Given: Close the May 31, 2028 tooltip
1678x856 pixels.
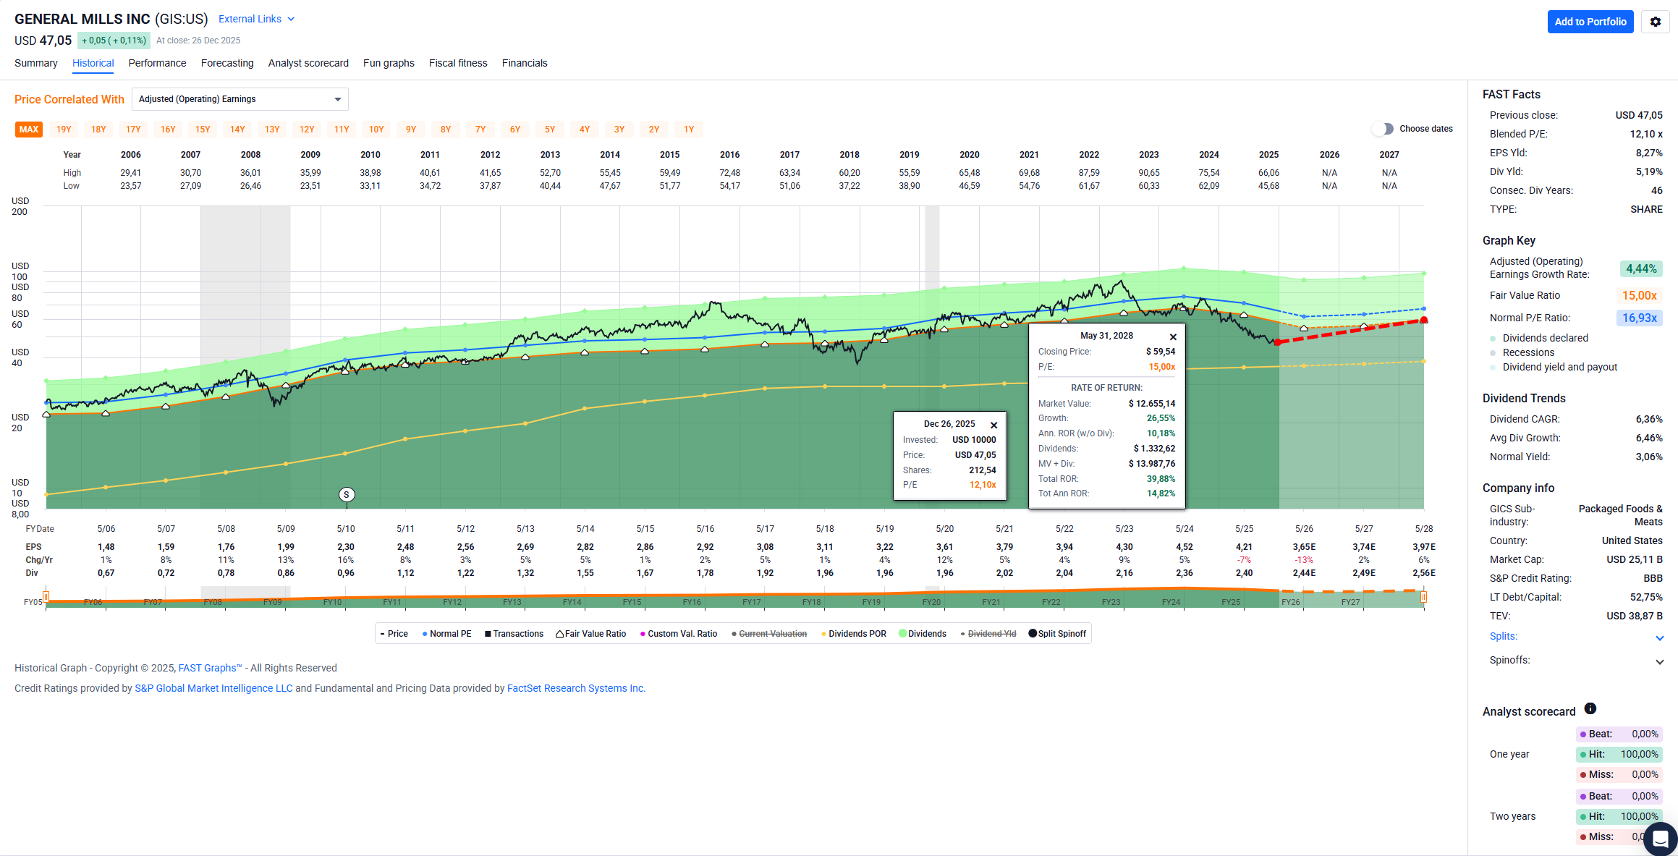Looking at the screenshot, I should pyautogui.click(x=1173, y=337).
